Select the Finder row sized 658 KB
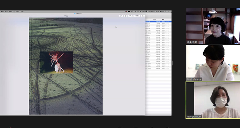 coord(158,30)
